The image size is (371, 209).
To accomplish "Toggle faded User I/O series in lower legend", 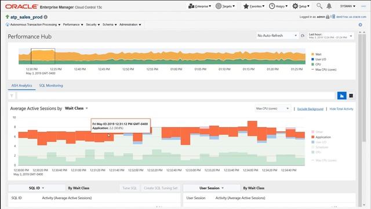I will pos(318,142).
